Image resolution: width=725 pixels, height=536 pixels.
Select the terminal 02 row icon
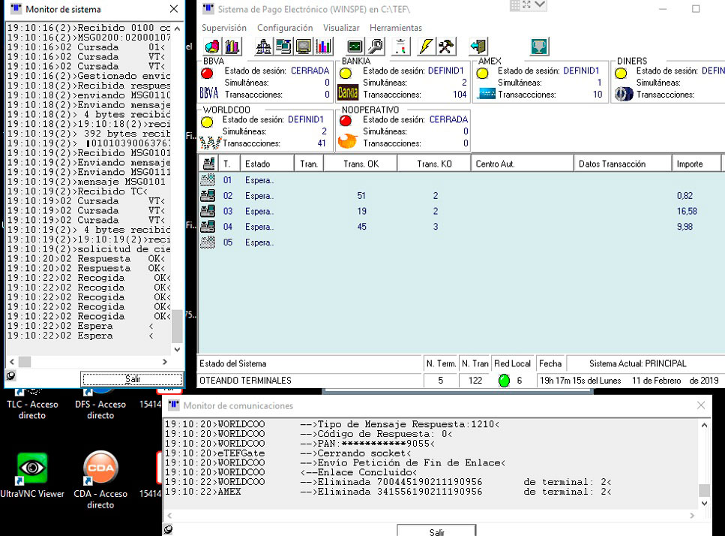[x=208, y=196]
